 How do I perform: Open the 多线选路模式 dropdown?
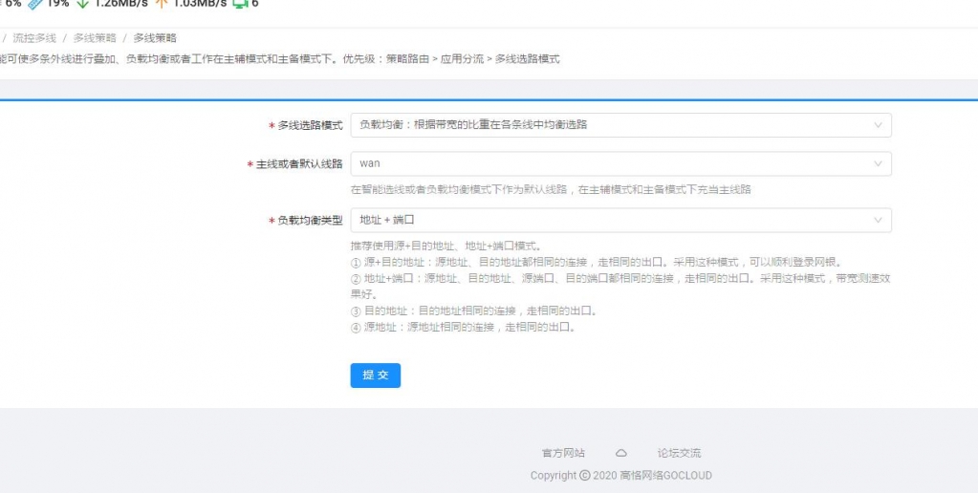point(620,125)
